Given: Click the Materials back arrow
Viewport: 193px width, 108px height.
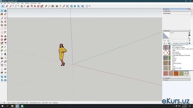Looking at the screenshot, I should pos(164,43).
